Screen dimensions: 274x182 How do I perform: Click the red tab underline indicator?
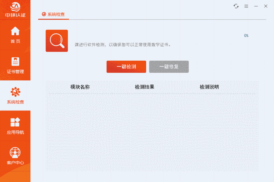point(53,19)
